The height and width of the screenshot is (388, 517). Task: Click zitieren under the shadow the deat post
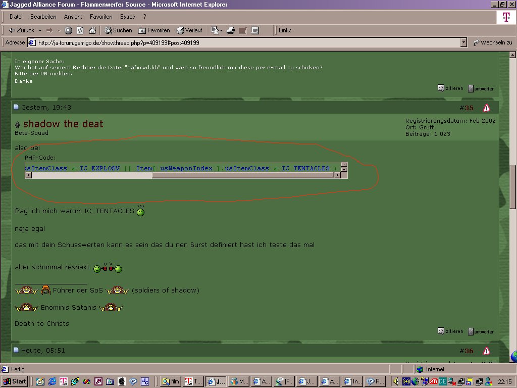[x=450, y=331]
